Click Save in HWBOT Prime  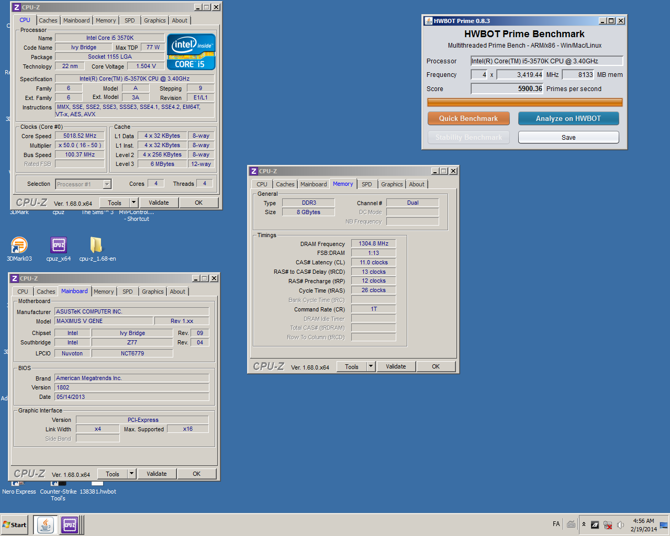point(568,137)
